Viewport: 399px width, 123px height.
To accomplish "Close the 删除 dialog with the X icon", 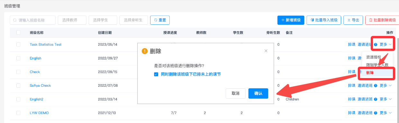I will coord(266,51).
